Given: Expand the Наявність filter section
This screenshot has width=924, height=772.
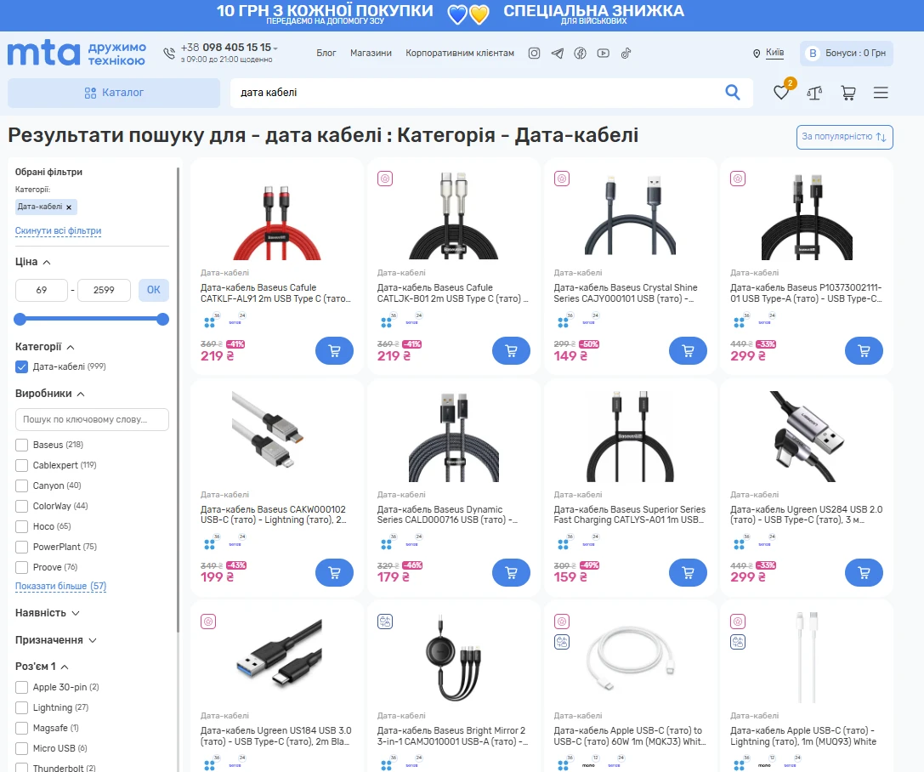Looking at the screenshot, I should [47, 613].
